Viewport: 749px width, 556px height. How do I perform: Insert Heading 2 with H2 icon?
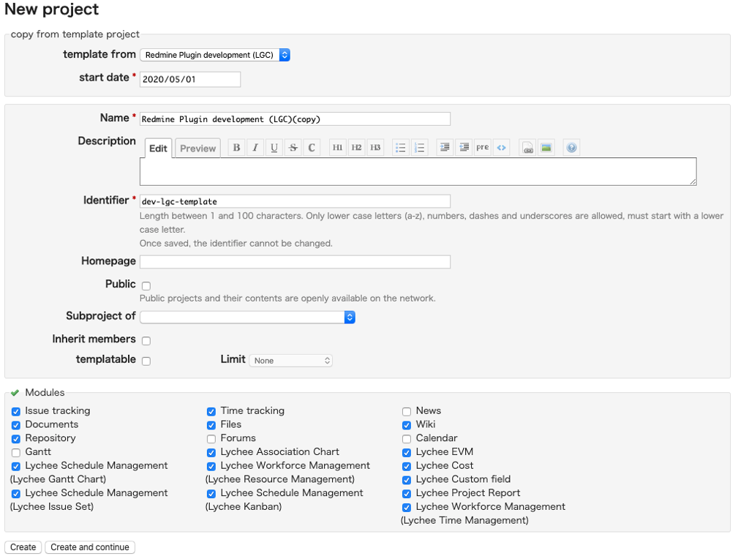(356, 148)
